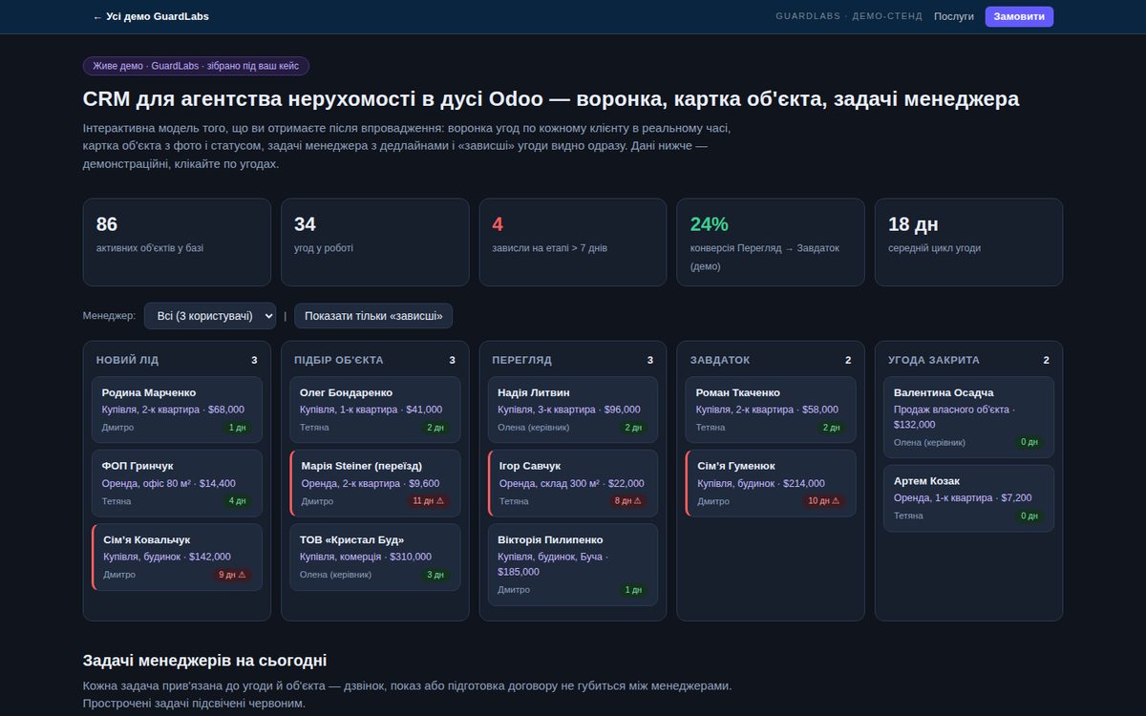This screenshot has width=1146, height=716.
Task: Go back via Усі демо GuardLabs link
Action: 151,16
